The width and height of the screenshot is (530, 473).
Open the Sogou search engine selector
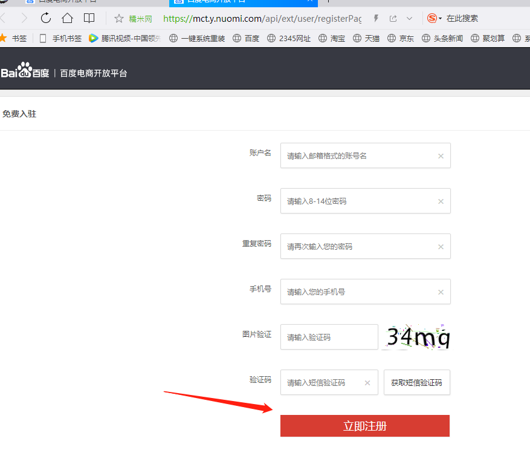434,18
